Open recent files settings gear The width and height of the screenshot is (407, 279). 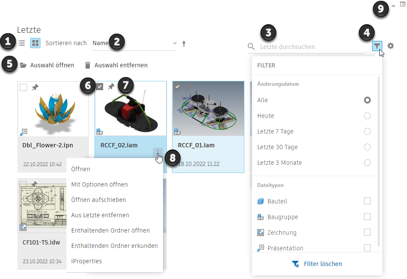point(390,46)
